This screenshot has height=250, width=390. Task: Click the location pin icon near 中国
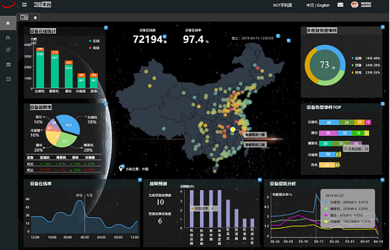point(121,169)
